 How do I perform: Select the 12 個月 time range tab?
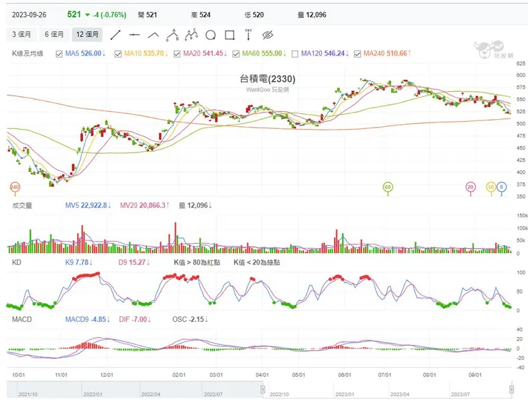coord(87,34)
